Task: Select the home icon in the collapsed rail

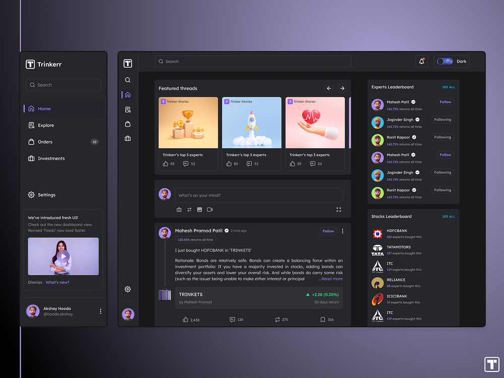Action: point(128,95)
